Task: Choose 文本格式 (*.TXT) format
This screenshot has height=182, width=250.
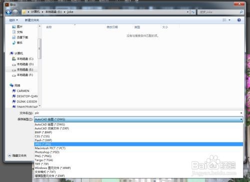Action: coord(138,172)
